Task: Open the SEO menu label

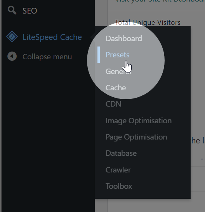Action: (30, 11)
